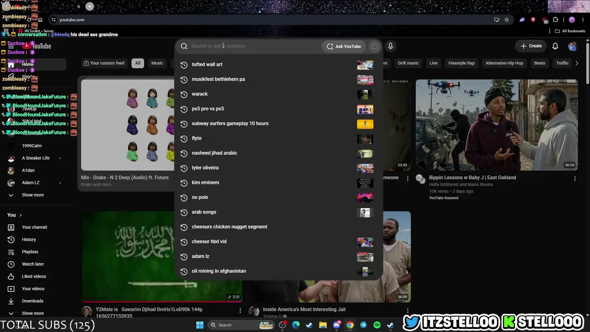Open the red shield extension icon
The image size is (590, 332).
point(533,20)
